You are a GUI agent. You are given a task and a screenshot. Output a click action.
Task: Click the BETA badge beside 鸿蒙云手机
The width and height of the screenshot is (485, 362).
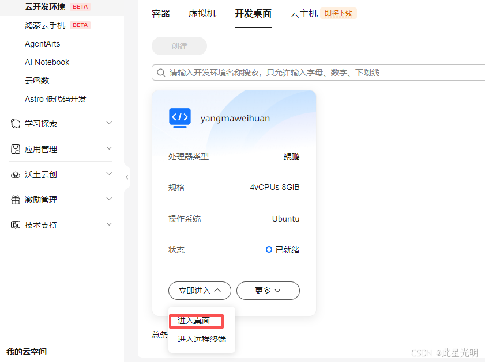(80, 25)
